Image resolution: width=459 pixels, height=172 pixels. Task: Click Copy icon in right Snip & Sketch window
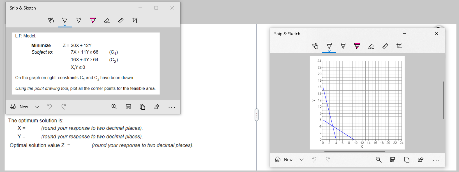tap(407, 159)
